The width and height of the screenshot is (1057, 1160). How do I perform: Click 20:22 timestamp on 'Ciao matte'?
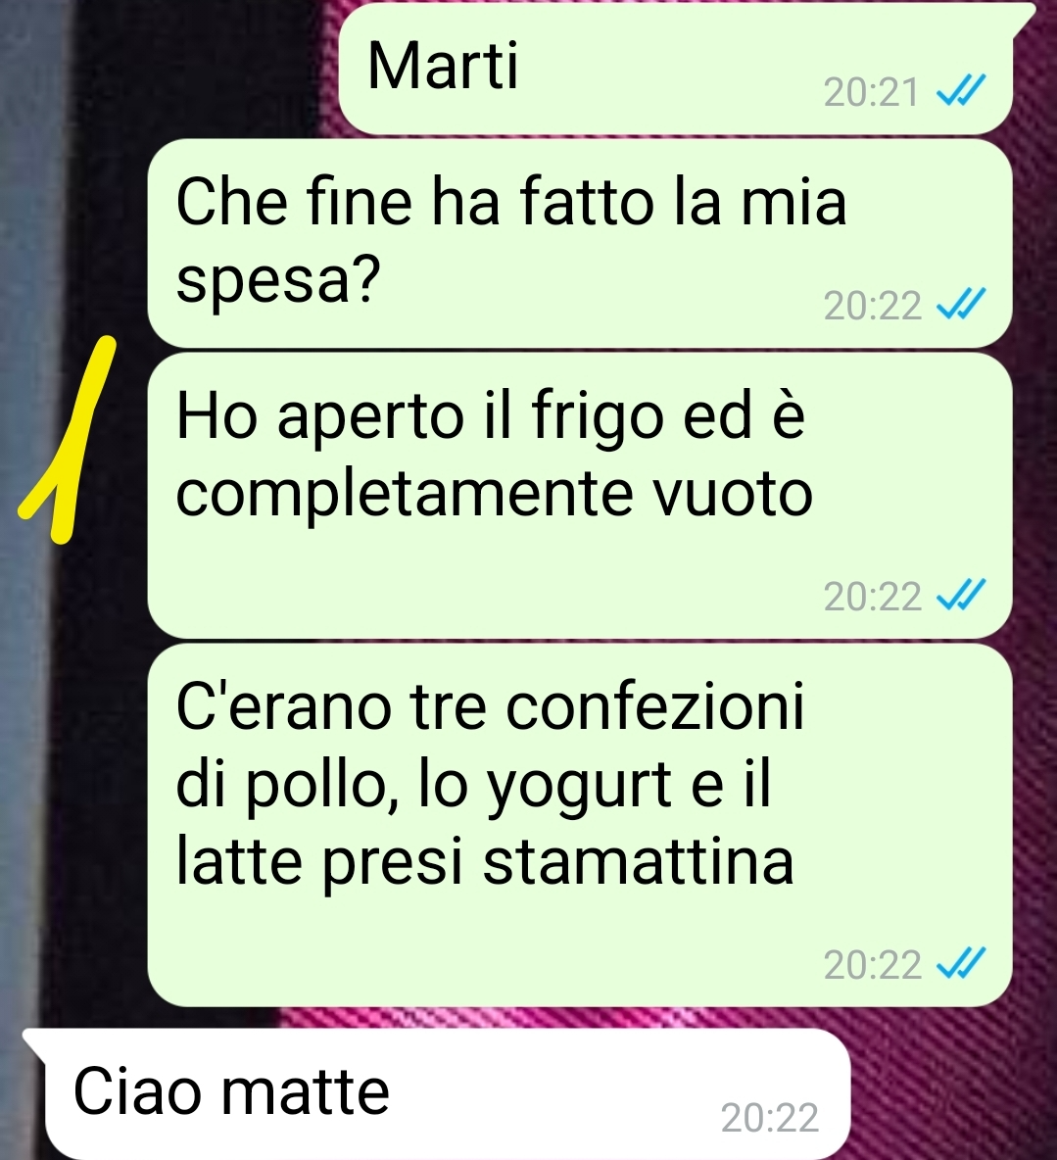769,1117
